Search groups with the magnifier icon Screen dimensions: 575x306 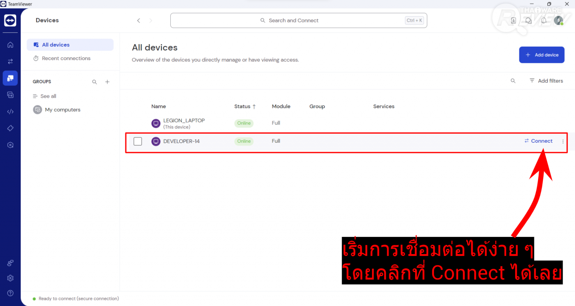[95, 82]
